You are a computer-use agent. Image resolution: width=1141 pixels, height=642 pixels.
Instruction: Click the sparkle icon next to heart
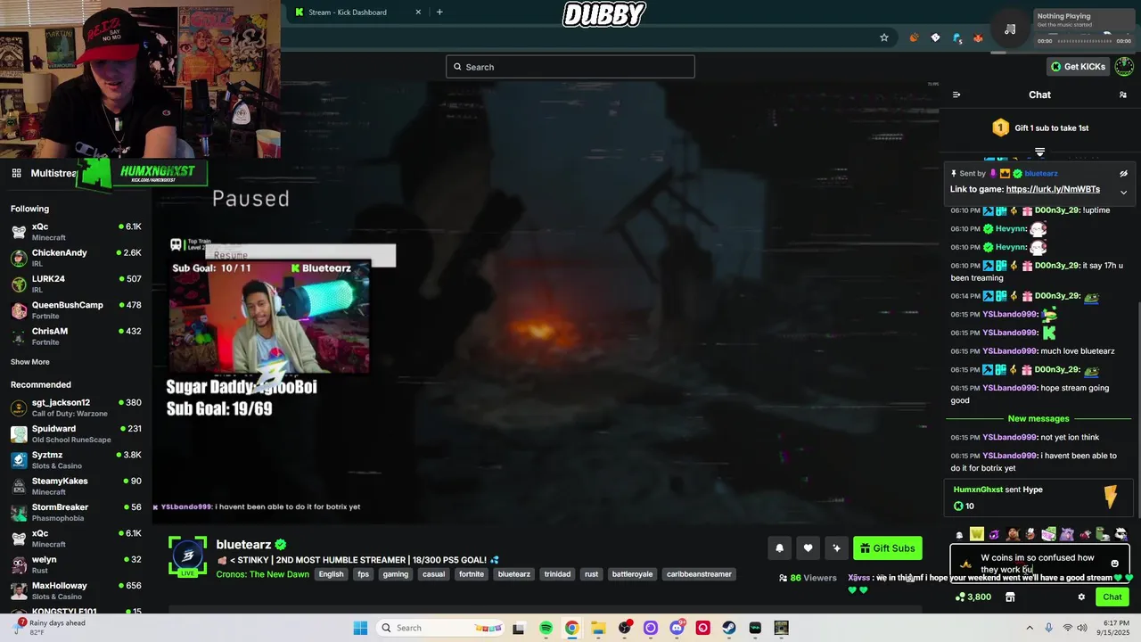[x=836, y=548]
